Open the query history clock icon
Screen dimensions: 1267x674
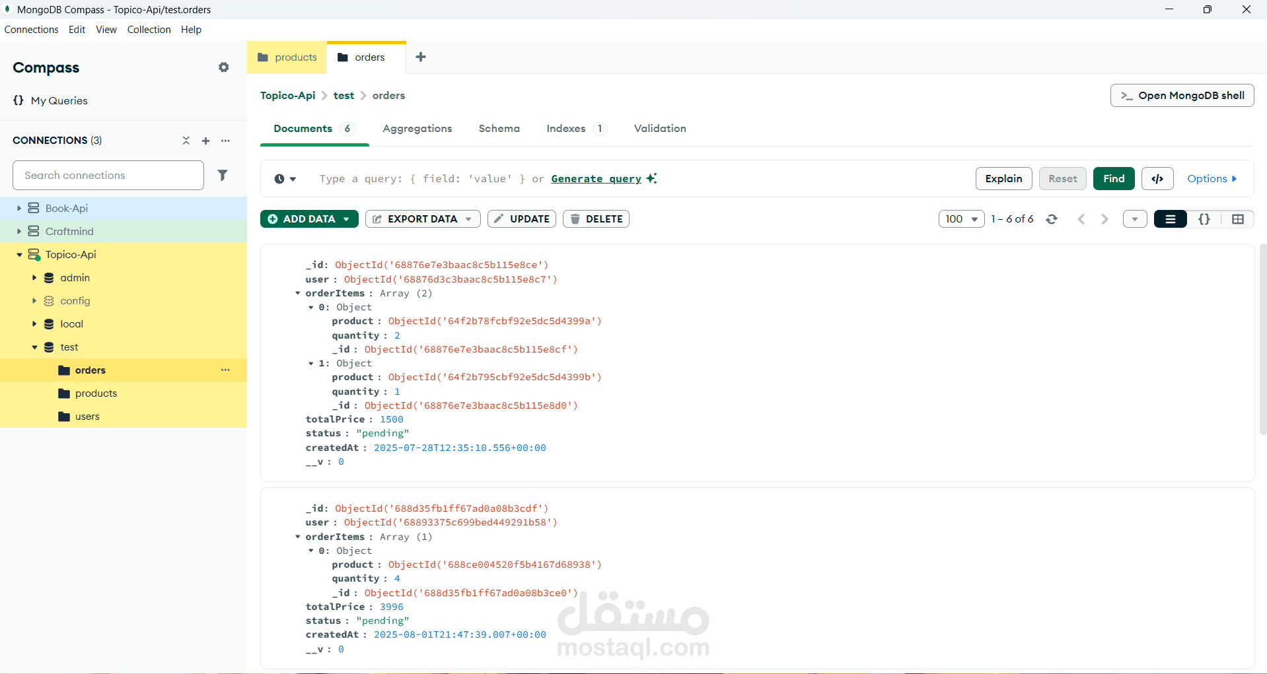pos(285,179)
